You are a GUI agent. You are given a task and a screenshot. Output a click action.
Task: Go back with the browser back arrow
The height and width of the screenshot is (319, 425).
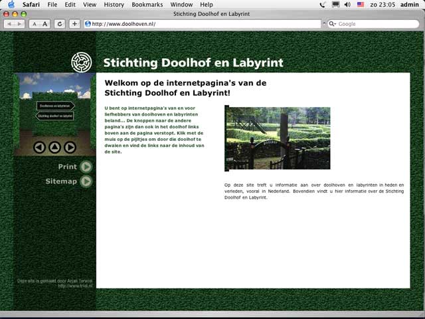tap(9, 24)
